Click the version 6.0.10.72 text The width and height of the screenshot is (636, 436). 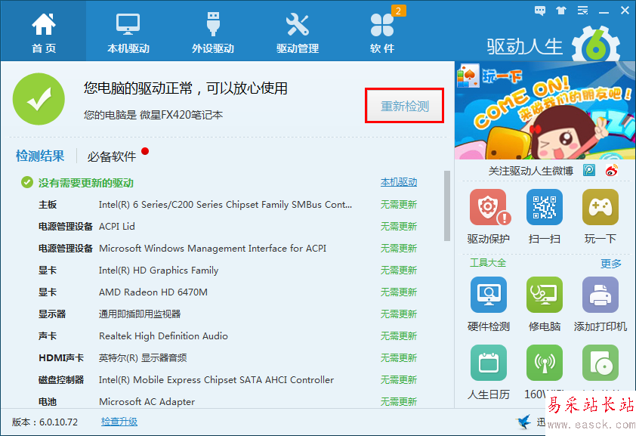coord(45,422)
